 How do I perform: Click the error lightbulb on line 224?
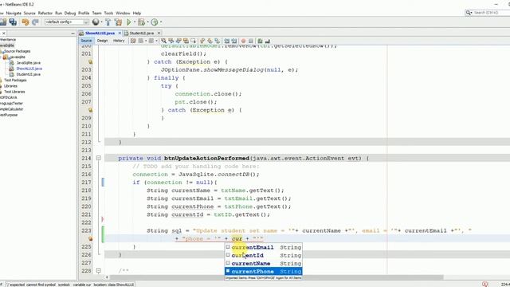tap(90, 238)
